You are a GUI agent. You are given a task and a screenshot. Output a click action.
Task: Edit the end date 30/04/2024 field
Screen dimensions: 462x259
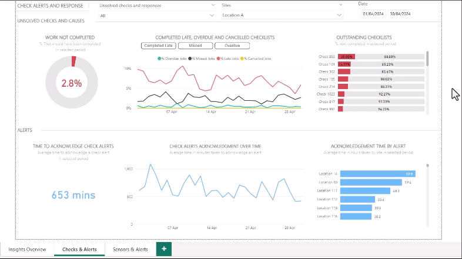coord(400,13)
